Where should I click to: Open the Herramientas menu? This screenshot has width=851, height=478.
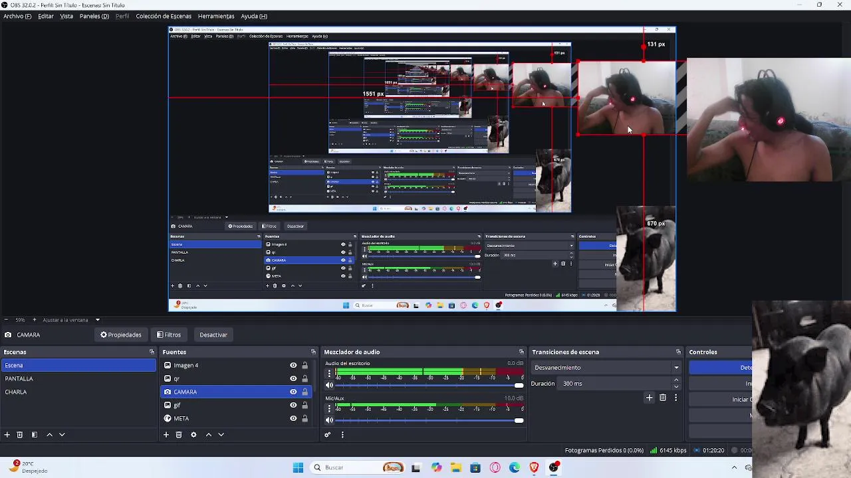tap(216, 16)
